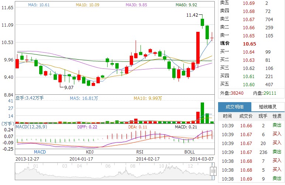This screenshot has width=285, height=185.
Task: Click the 236 lot trade detail row
Action: pyautogui.click(x=251, y=152)
